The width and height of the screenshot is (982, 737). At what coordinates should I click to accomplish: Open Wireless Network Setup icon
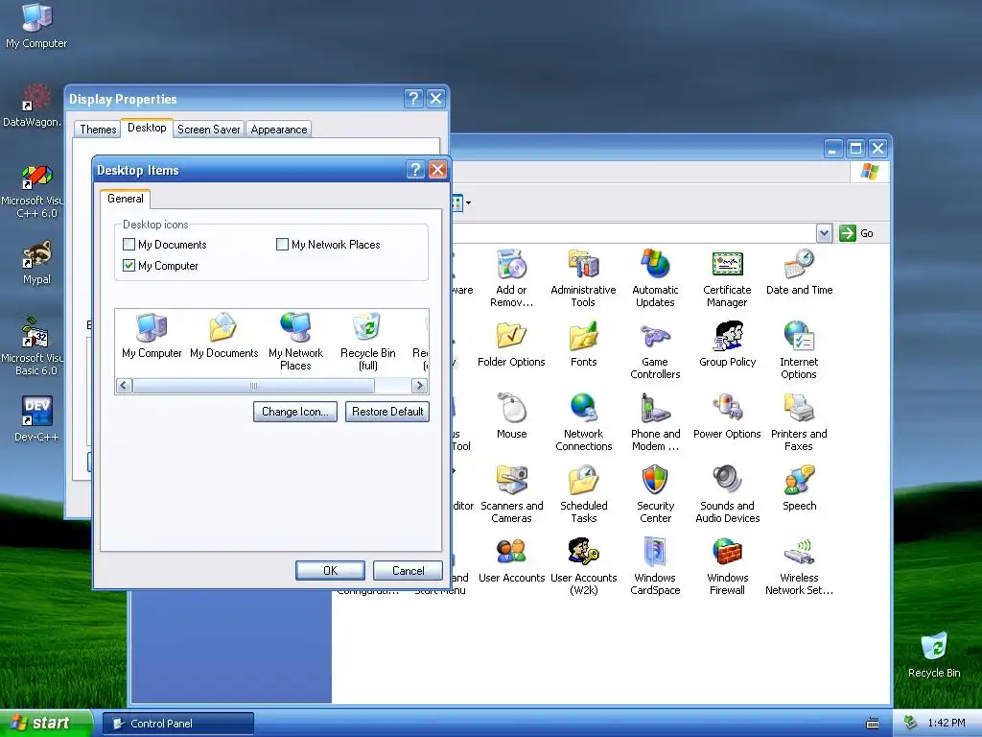pyautogui.click(x=799, y=566)
